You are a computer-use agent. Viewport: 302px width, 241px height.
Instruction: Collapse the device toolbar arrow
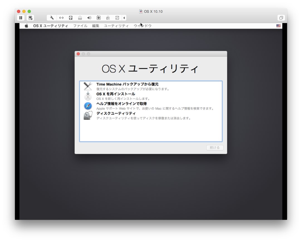tap(124, 18)
